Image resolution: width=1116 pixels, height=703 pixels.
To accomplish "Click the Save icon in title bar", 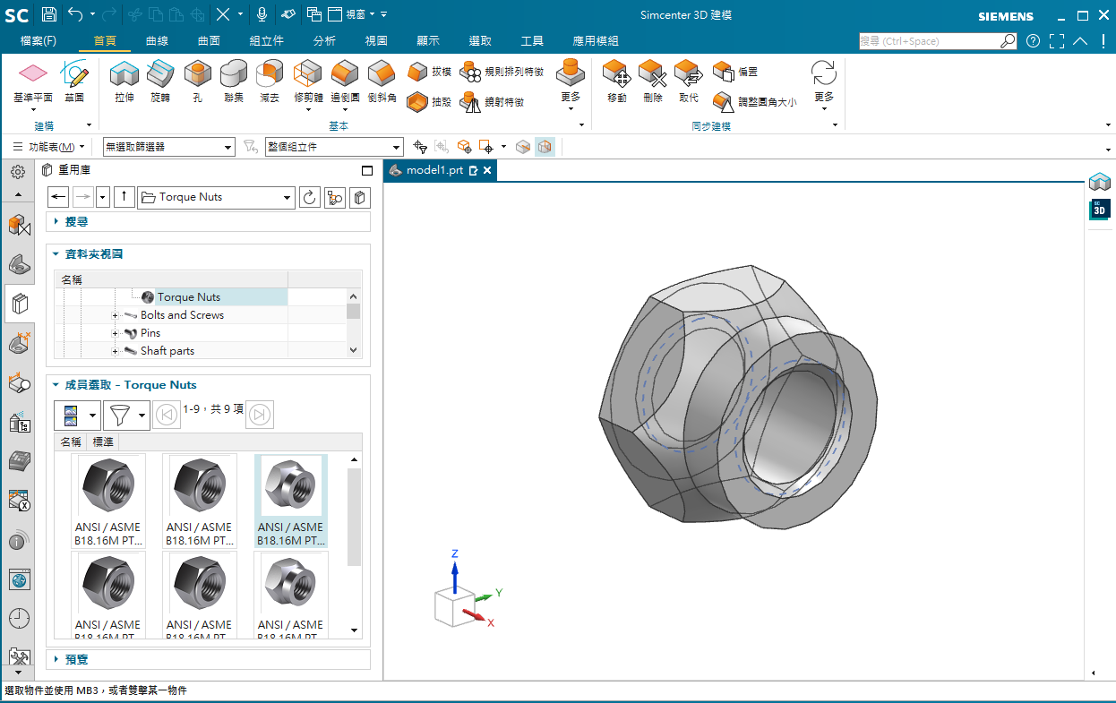I will click(x=49, y=14).
